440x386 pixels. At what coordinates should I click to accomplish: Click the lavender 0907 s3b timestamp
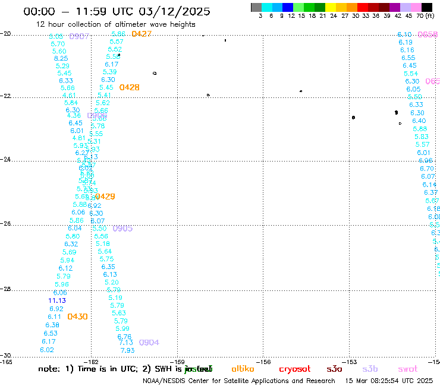click(79, 36)
